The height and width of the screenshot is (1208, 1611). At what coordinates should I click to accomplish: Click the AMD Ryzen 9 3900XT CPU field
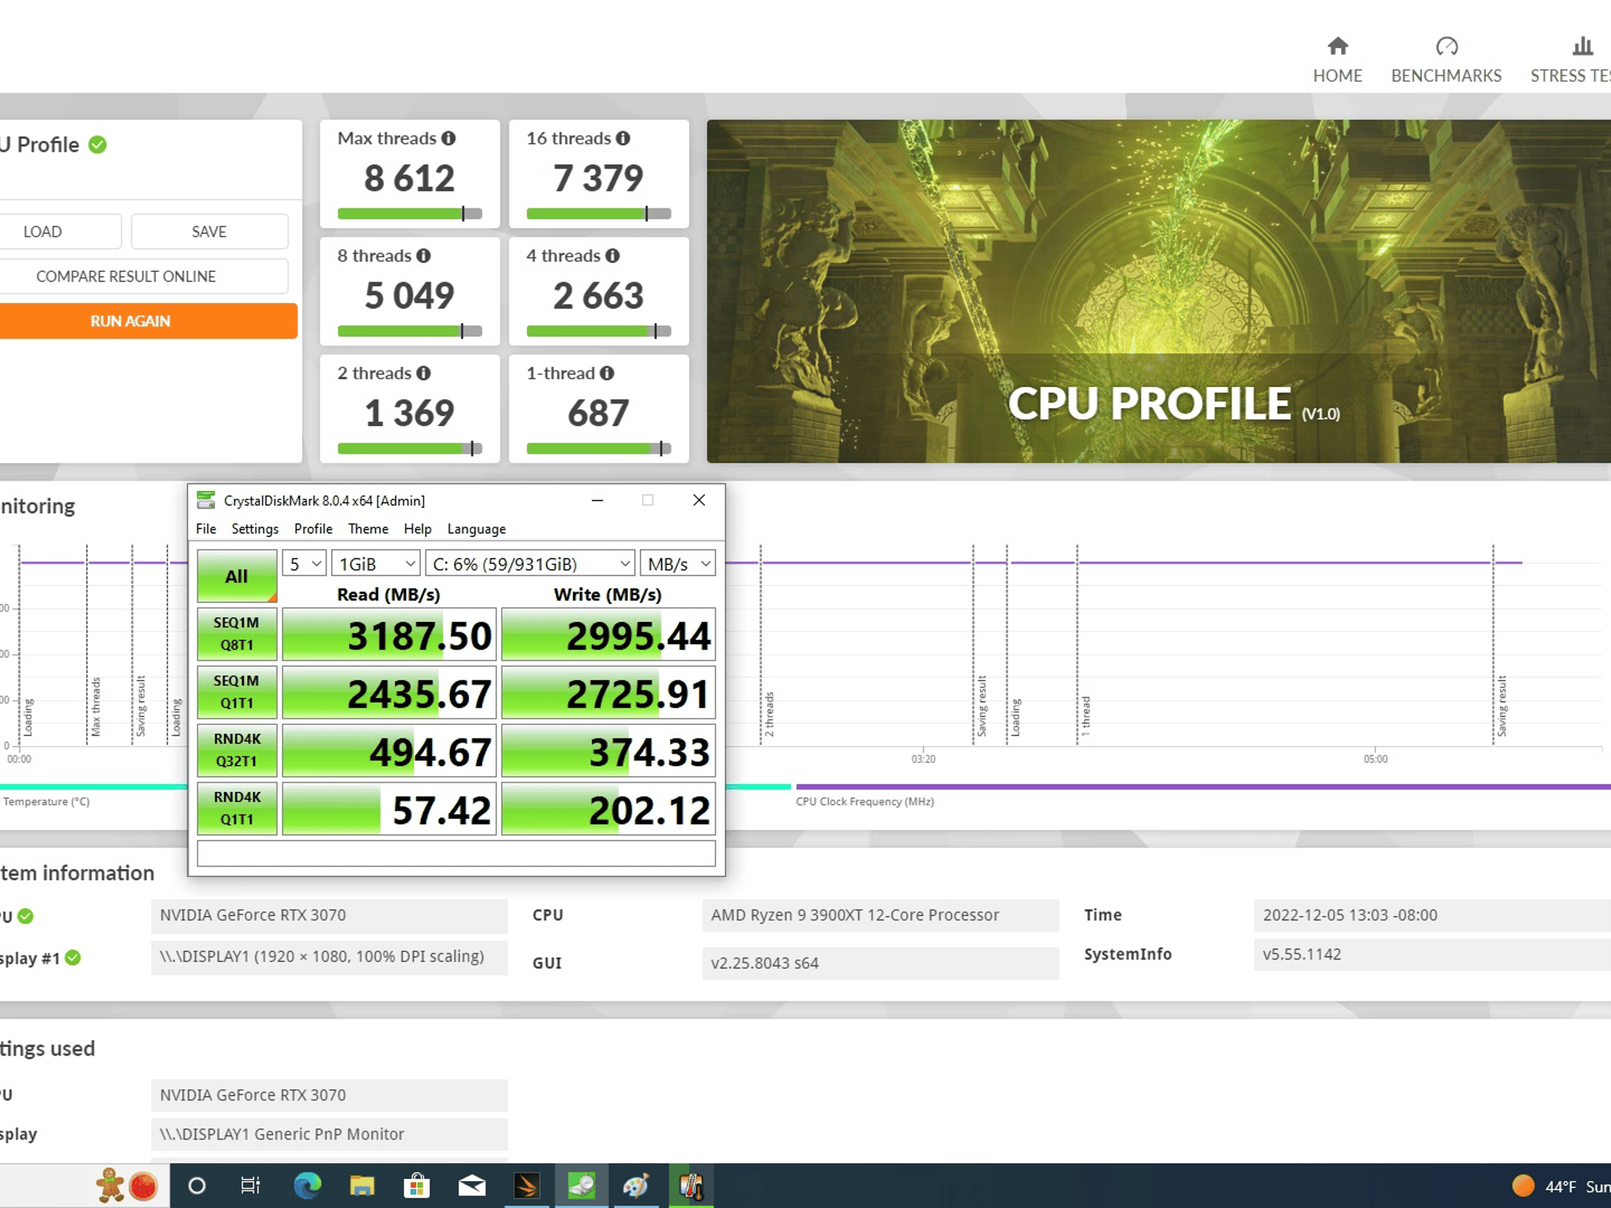point(880,915)
